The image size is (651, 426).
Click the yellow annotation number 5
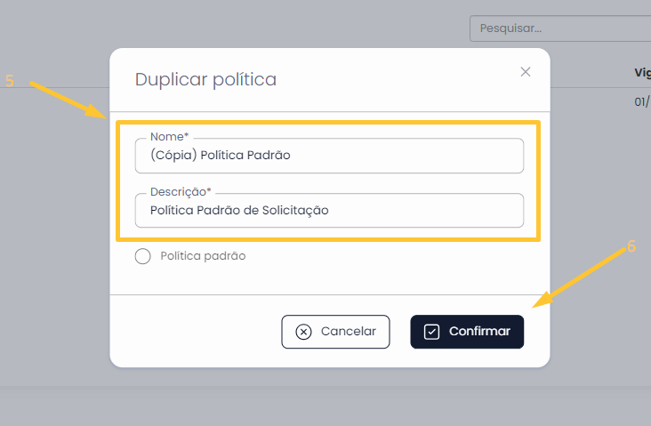[x=10, y=80]
